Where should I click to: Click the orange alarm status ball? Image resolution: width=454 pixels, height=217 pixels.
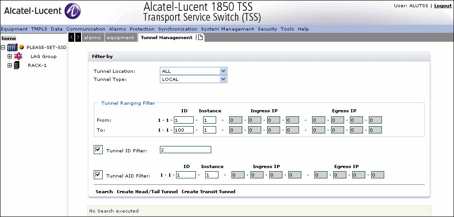click(x=22, y=47)
